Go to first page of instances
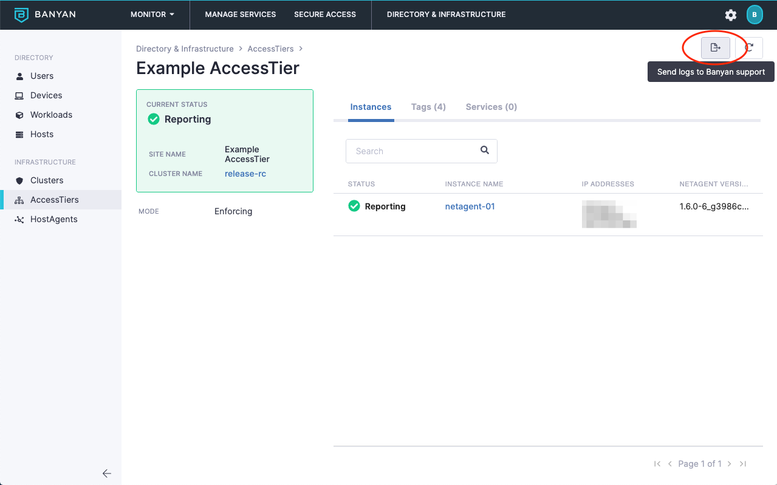 tap(657, 464)
